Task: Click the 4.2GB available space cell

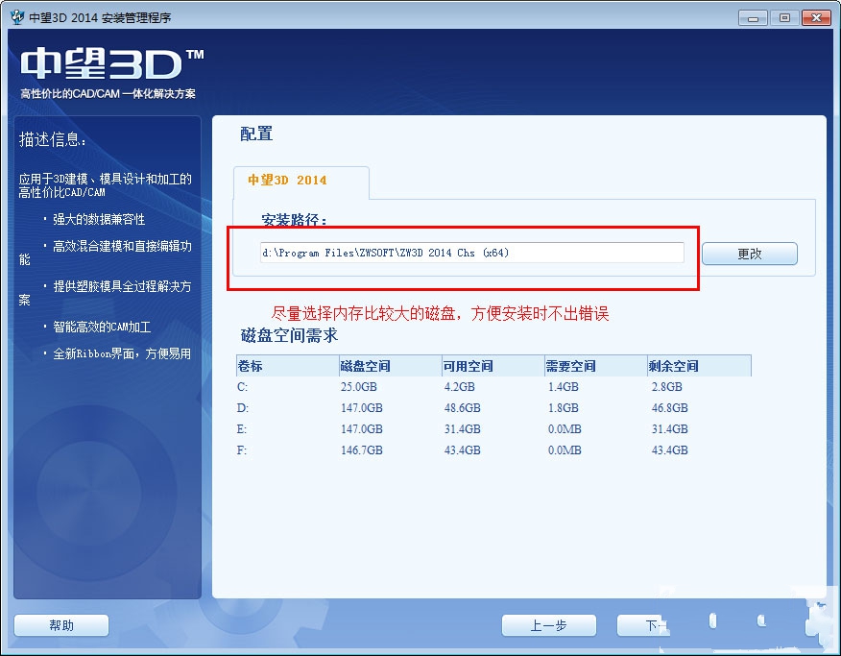Action: [460, 387]
